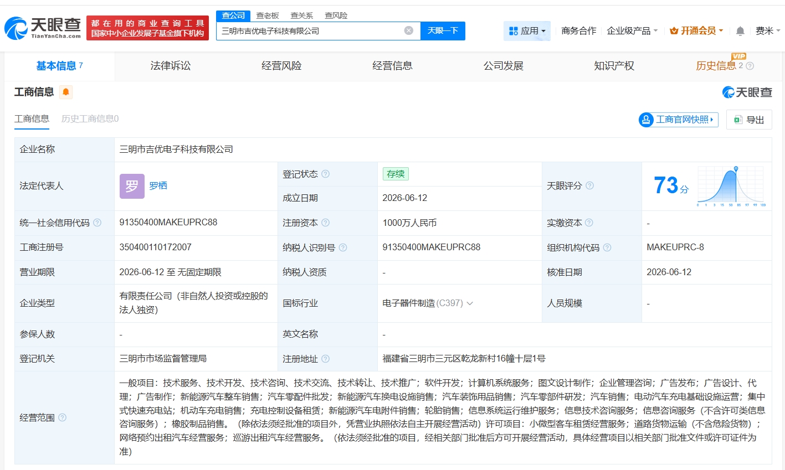
Task: Click the help icon next to 注册资本
Action: tap(326, 223)
